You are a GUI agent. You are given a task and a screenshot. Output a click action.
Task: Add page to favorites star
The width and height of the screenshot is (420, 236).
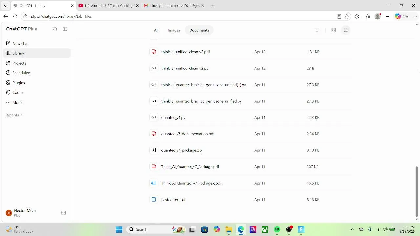click(x=347, y=16)
